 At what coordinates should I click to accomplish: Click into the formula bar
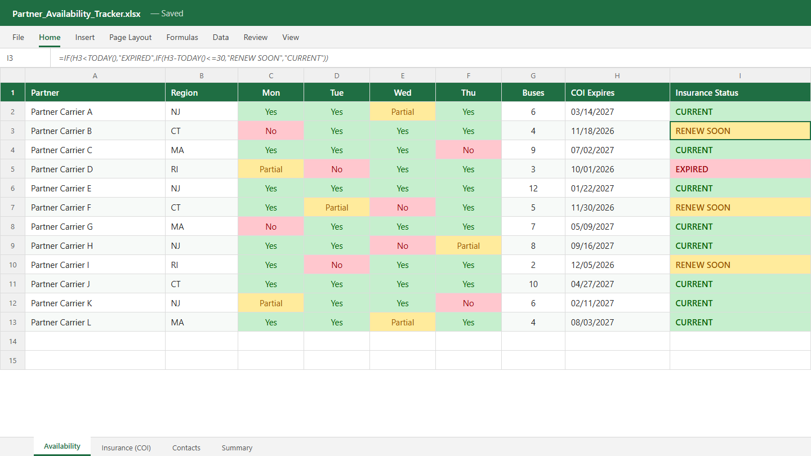(431, 58)
